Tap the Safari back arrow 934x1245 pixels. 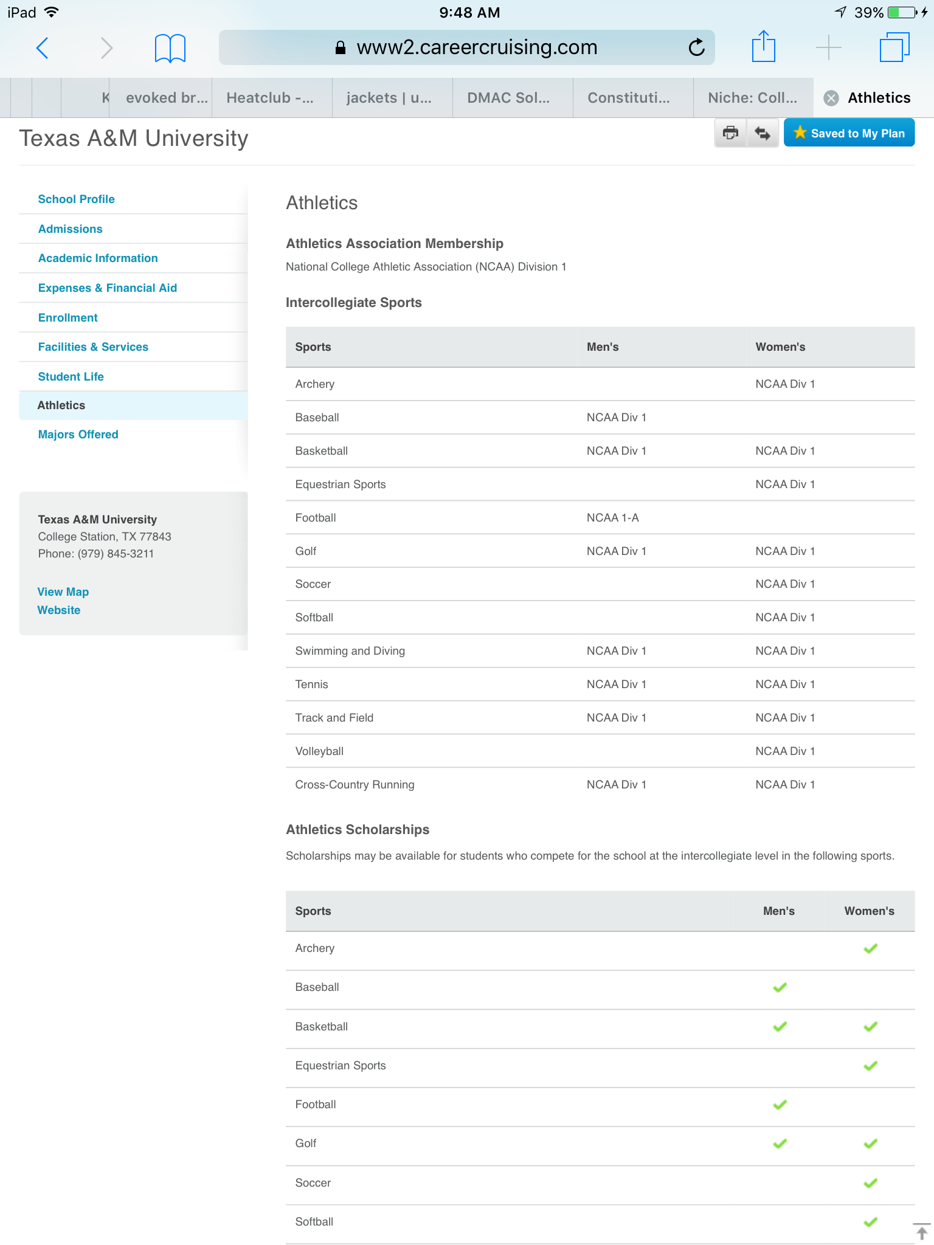pos(42,48)
